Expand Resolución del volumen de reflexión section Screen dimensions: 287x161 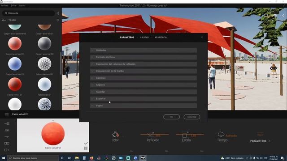pos(143,64)
